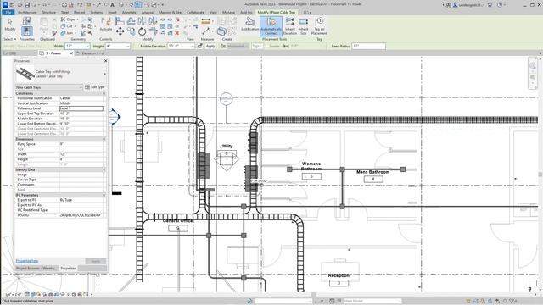This screenshot has height=305, width=543.
Task: Expand the Select panel dropdown
Action: (x=9, y=39)
